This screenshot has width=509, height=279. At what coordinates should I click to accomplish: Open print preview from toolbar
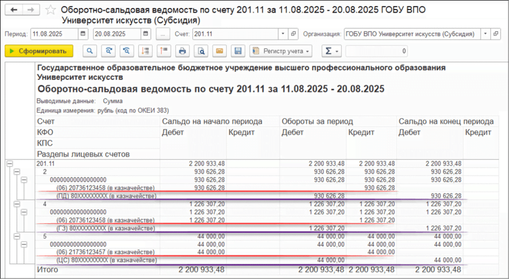(x=201, y=51)
